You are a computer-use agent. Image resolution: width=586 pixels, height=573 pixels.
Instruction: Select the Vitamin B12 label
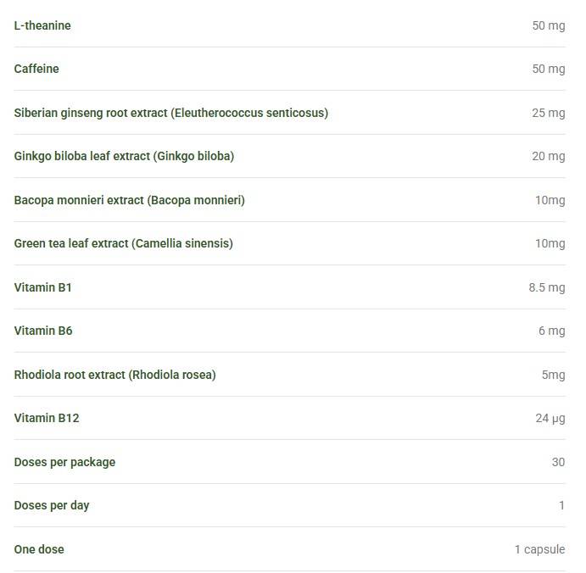(47, 418)
